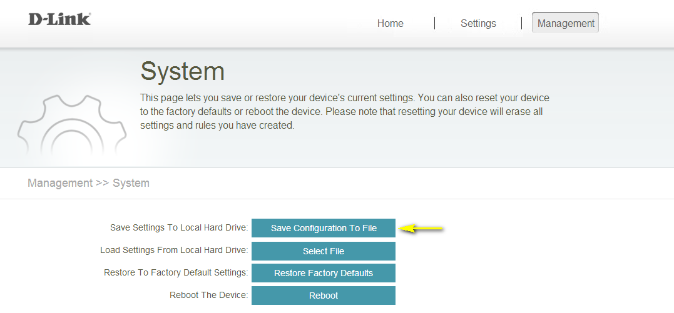Click the Load Settings From Local Hard Drive label

tap(174, 251)
